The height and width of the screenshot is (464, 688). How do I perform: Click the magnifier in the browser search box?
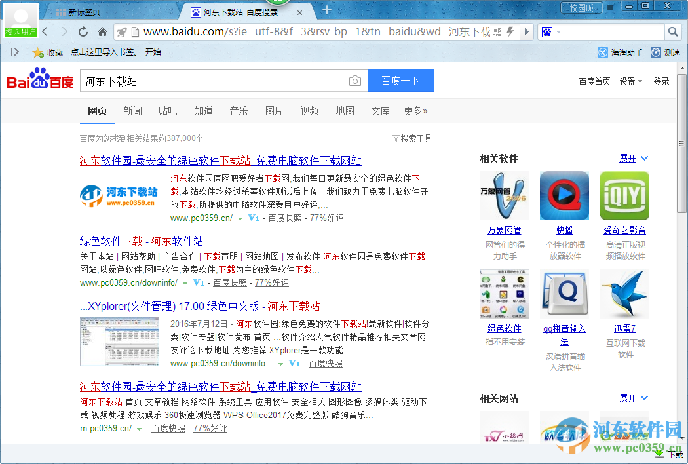pos(673,31)
